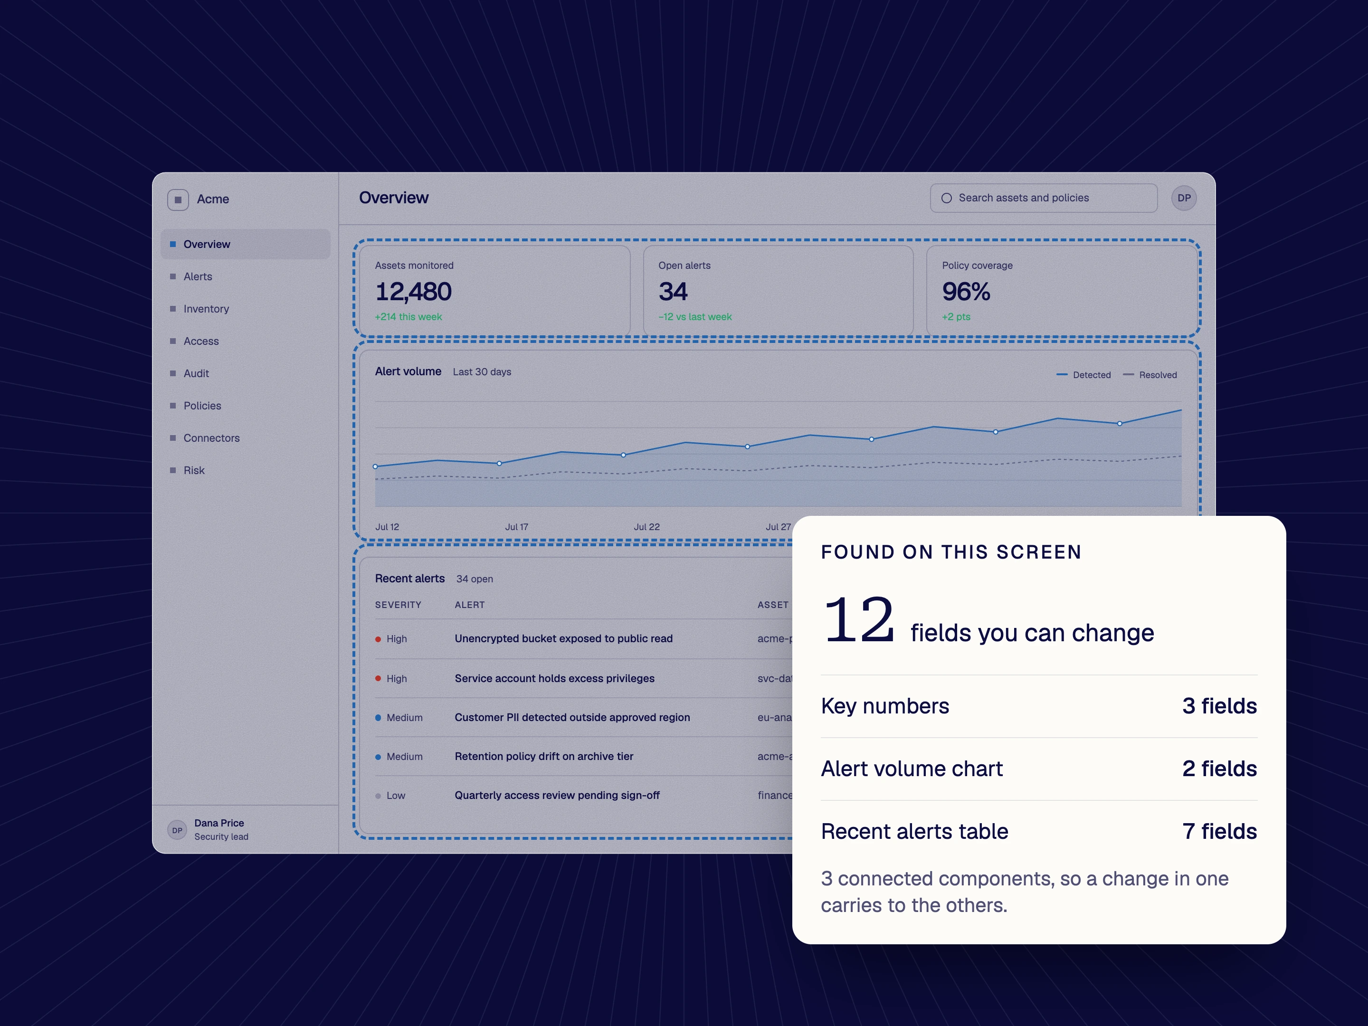Sort by the SEVERITY column header
The width and height of the screenshot is (1368, 1026).
tap(398, 605)
